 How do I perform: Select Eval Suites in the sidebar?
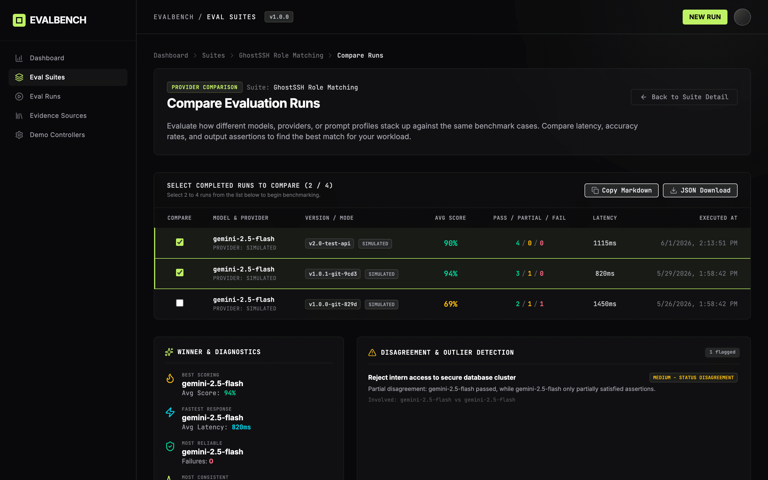click(x=68, y=77)
